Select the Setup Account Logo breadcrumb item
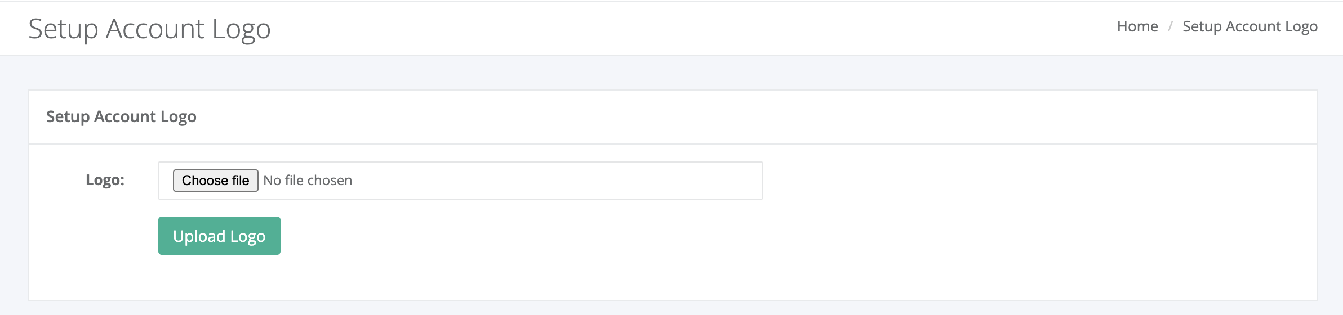The image size is (1343, 315). 1249,26
